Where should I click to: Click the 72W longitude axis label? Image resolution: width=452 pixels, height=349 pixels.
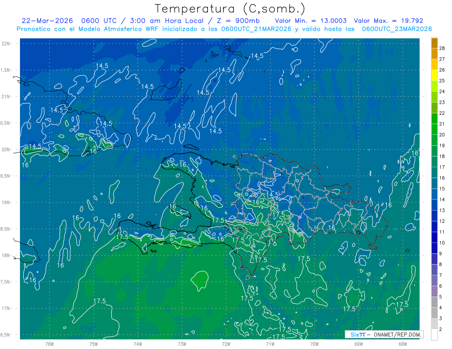pyautogui.click(x=226, y=344)
